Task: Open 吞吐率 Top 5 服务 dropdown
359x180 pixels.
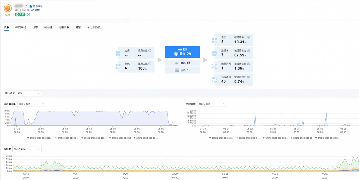Action: (x=27, y=149)
